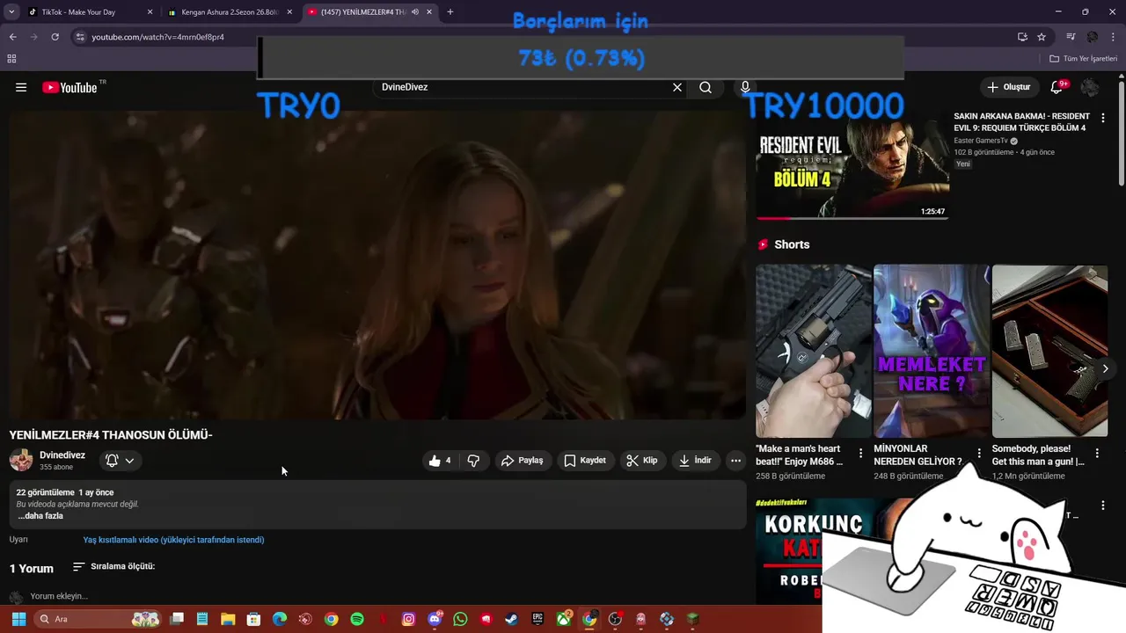Like the video with thumbs up
The image size is (1126, 633).
(439, 460)
